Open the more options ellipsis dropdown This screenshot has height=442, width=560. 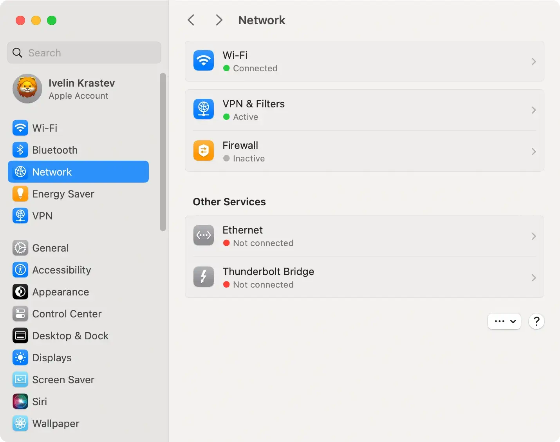(x=504, y=321)
